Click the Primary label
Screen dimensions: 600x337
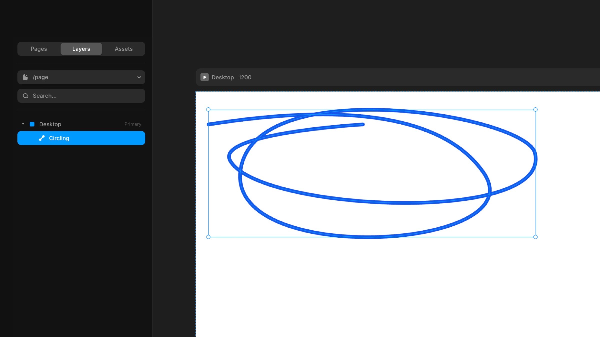pos(133,124)
